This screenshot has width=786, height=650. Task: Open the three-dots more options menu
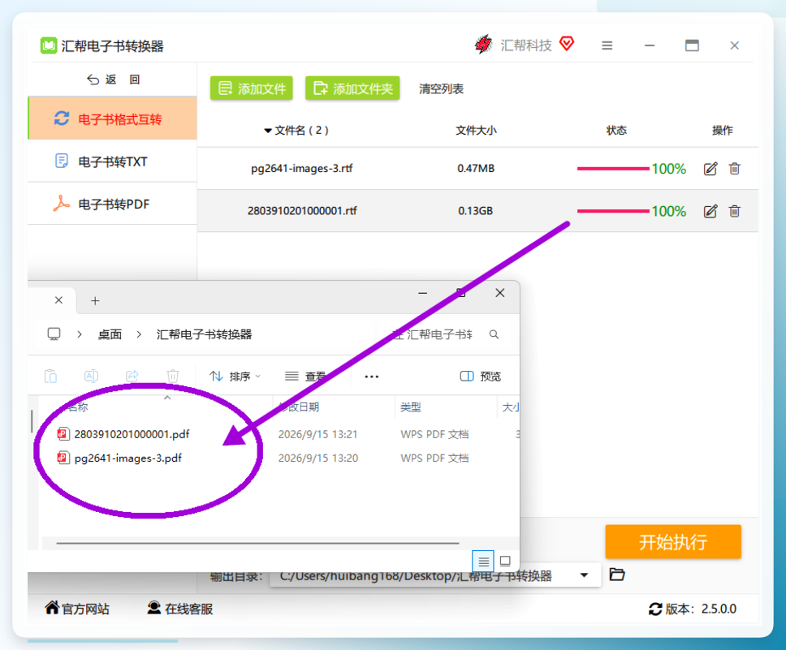coord(371,377)
